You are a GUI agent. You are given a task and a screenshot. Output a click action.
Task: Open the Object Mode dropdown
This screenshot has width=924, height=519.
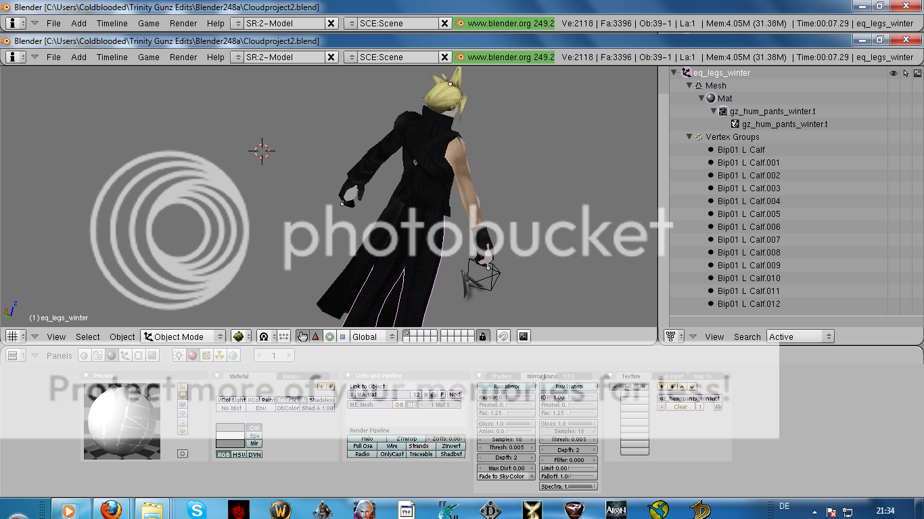click(183, 337)
